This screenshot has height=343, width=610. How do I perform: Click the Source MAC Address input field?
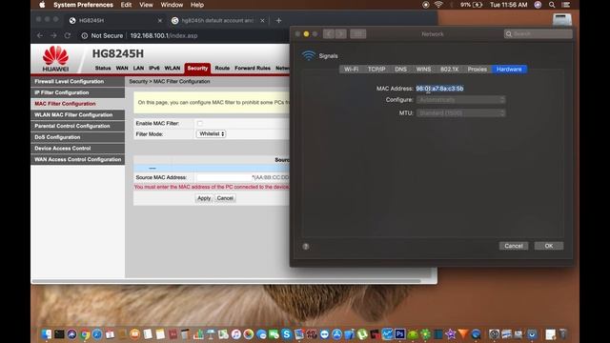tap(224, 177)
